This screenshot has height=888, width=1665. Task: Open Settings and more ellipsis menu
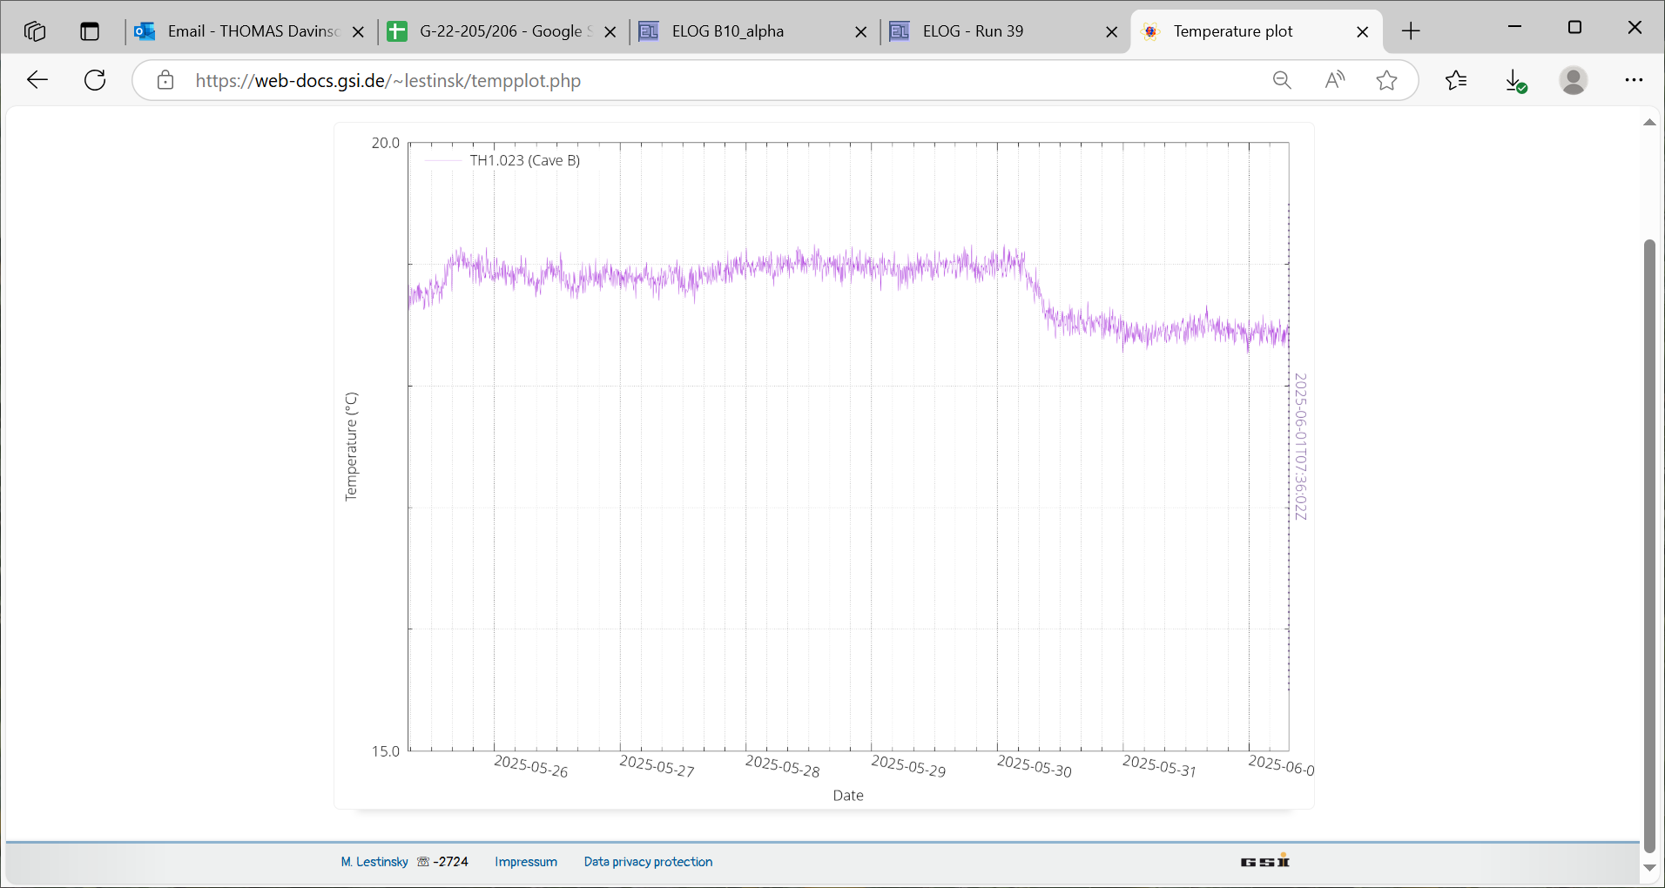(x=1634, y=81)
